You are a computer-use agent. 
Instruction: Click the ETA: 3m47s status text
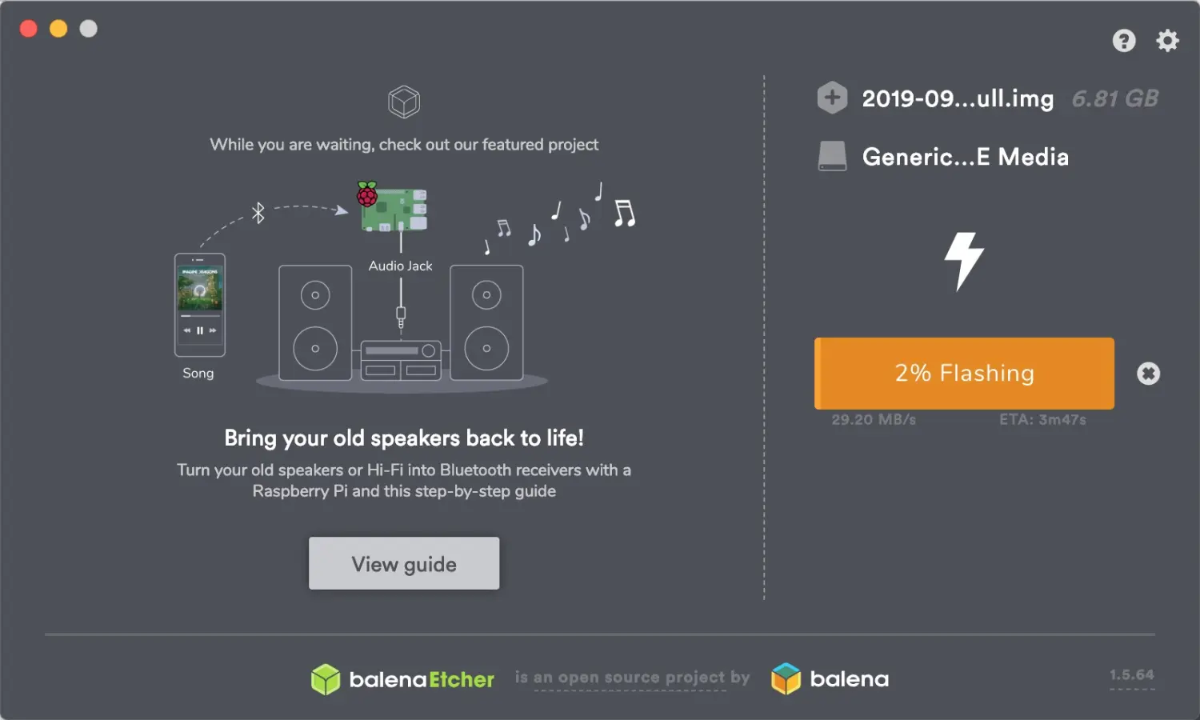click(x=1042, y=419)
